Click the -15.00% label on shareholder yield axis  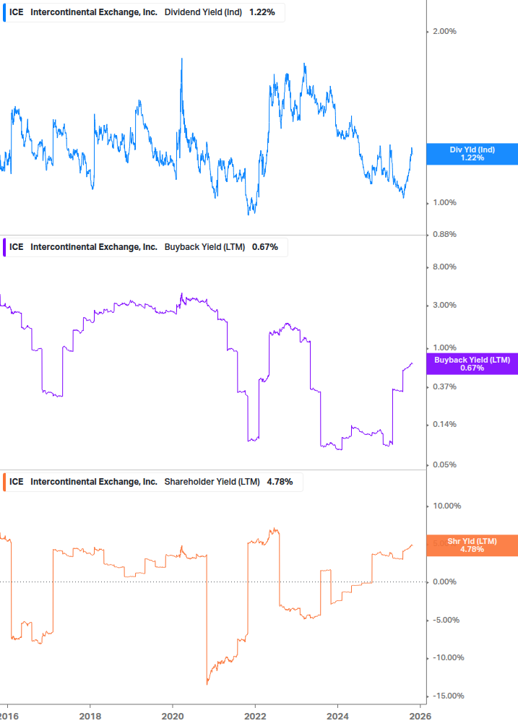446,696
